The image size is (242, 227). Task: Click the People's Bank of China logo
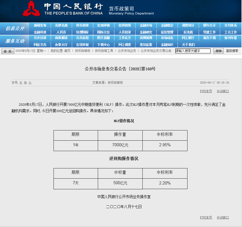[32, 9]
